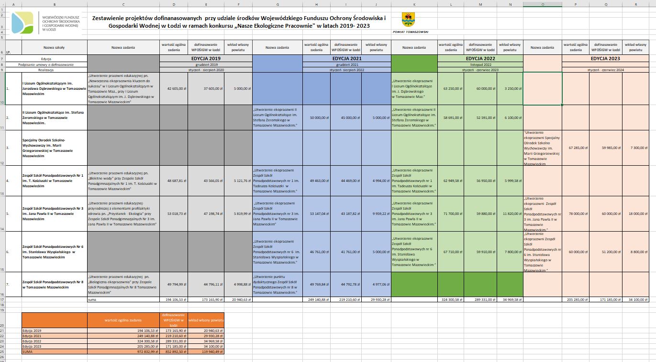Image resolution: width=656 pixels, height=362 pixels.
Task: Select the highlighted column header O
Action: (543, 4)
